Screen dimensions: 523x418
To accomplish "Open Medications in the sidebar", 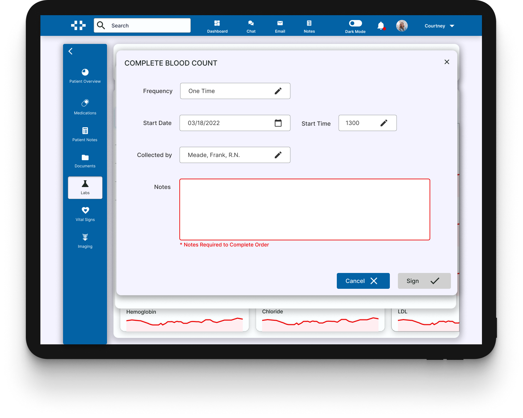I will (85, 107).
